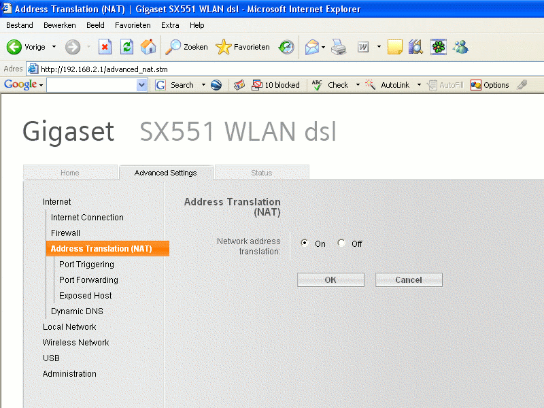Click the yellow note icon

tap(395, 47)
